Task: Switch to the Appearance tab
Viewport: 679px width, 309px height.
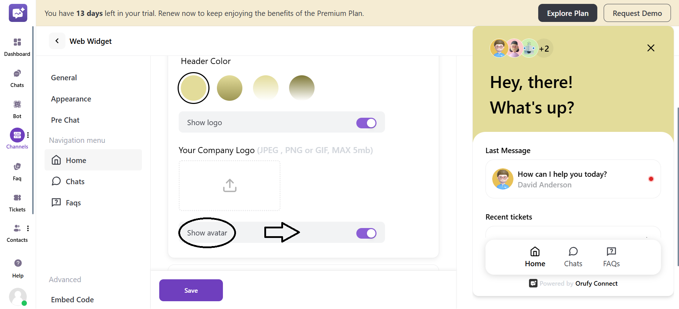Action: [71, 99]
